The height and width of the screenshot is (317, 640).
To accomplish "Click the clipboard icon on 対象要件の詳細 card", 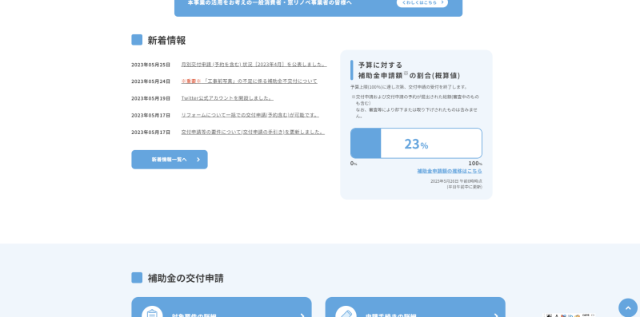I will (x=152, y=312).
